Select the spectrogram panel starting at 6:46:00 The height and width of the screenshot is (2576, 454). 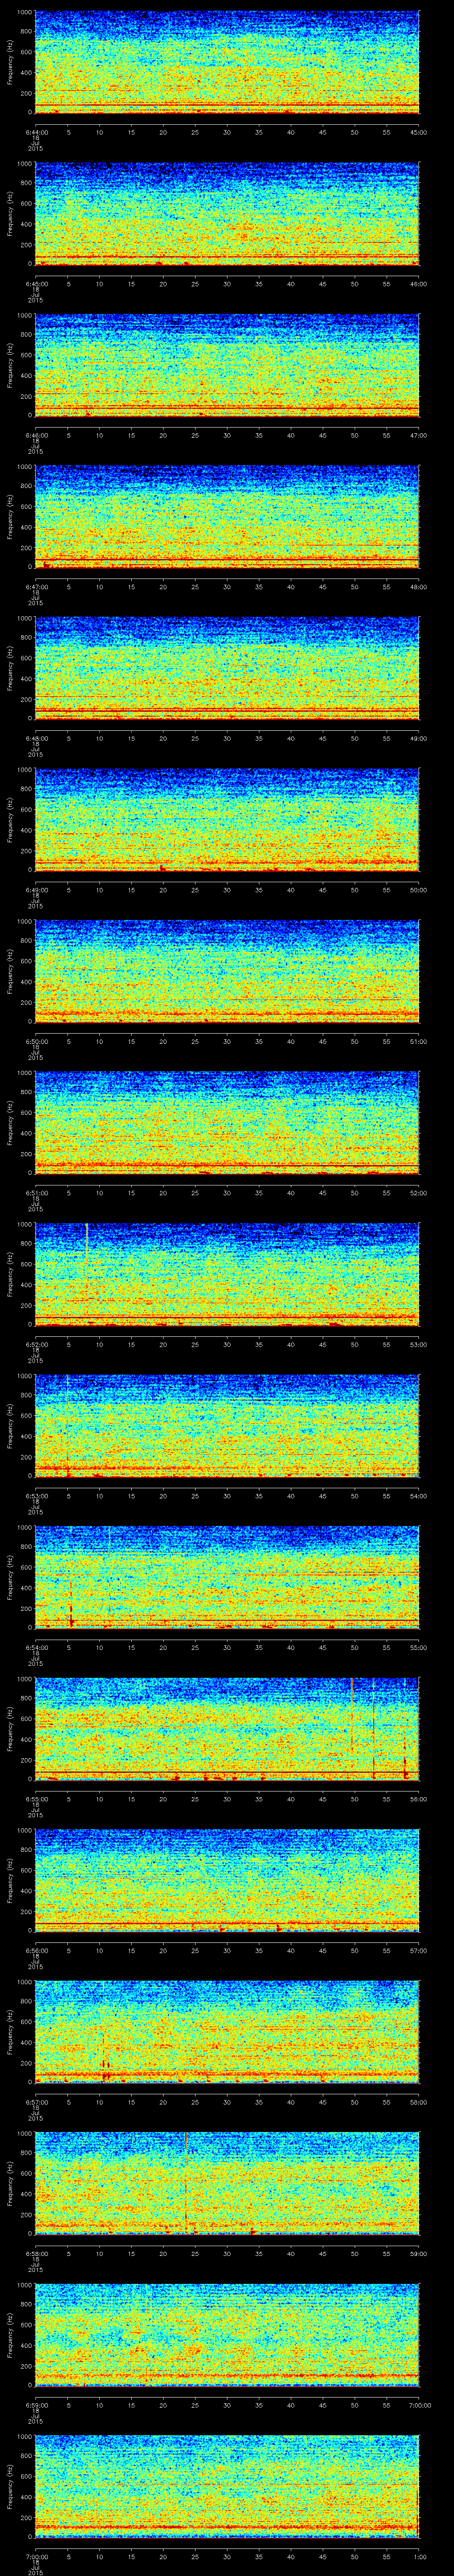(x=227, y=365)
